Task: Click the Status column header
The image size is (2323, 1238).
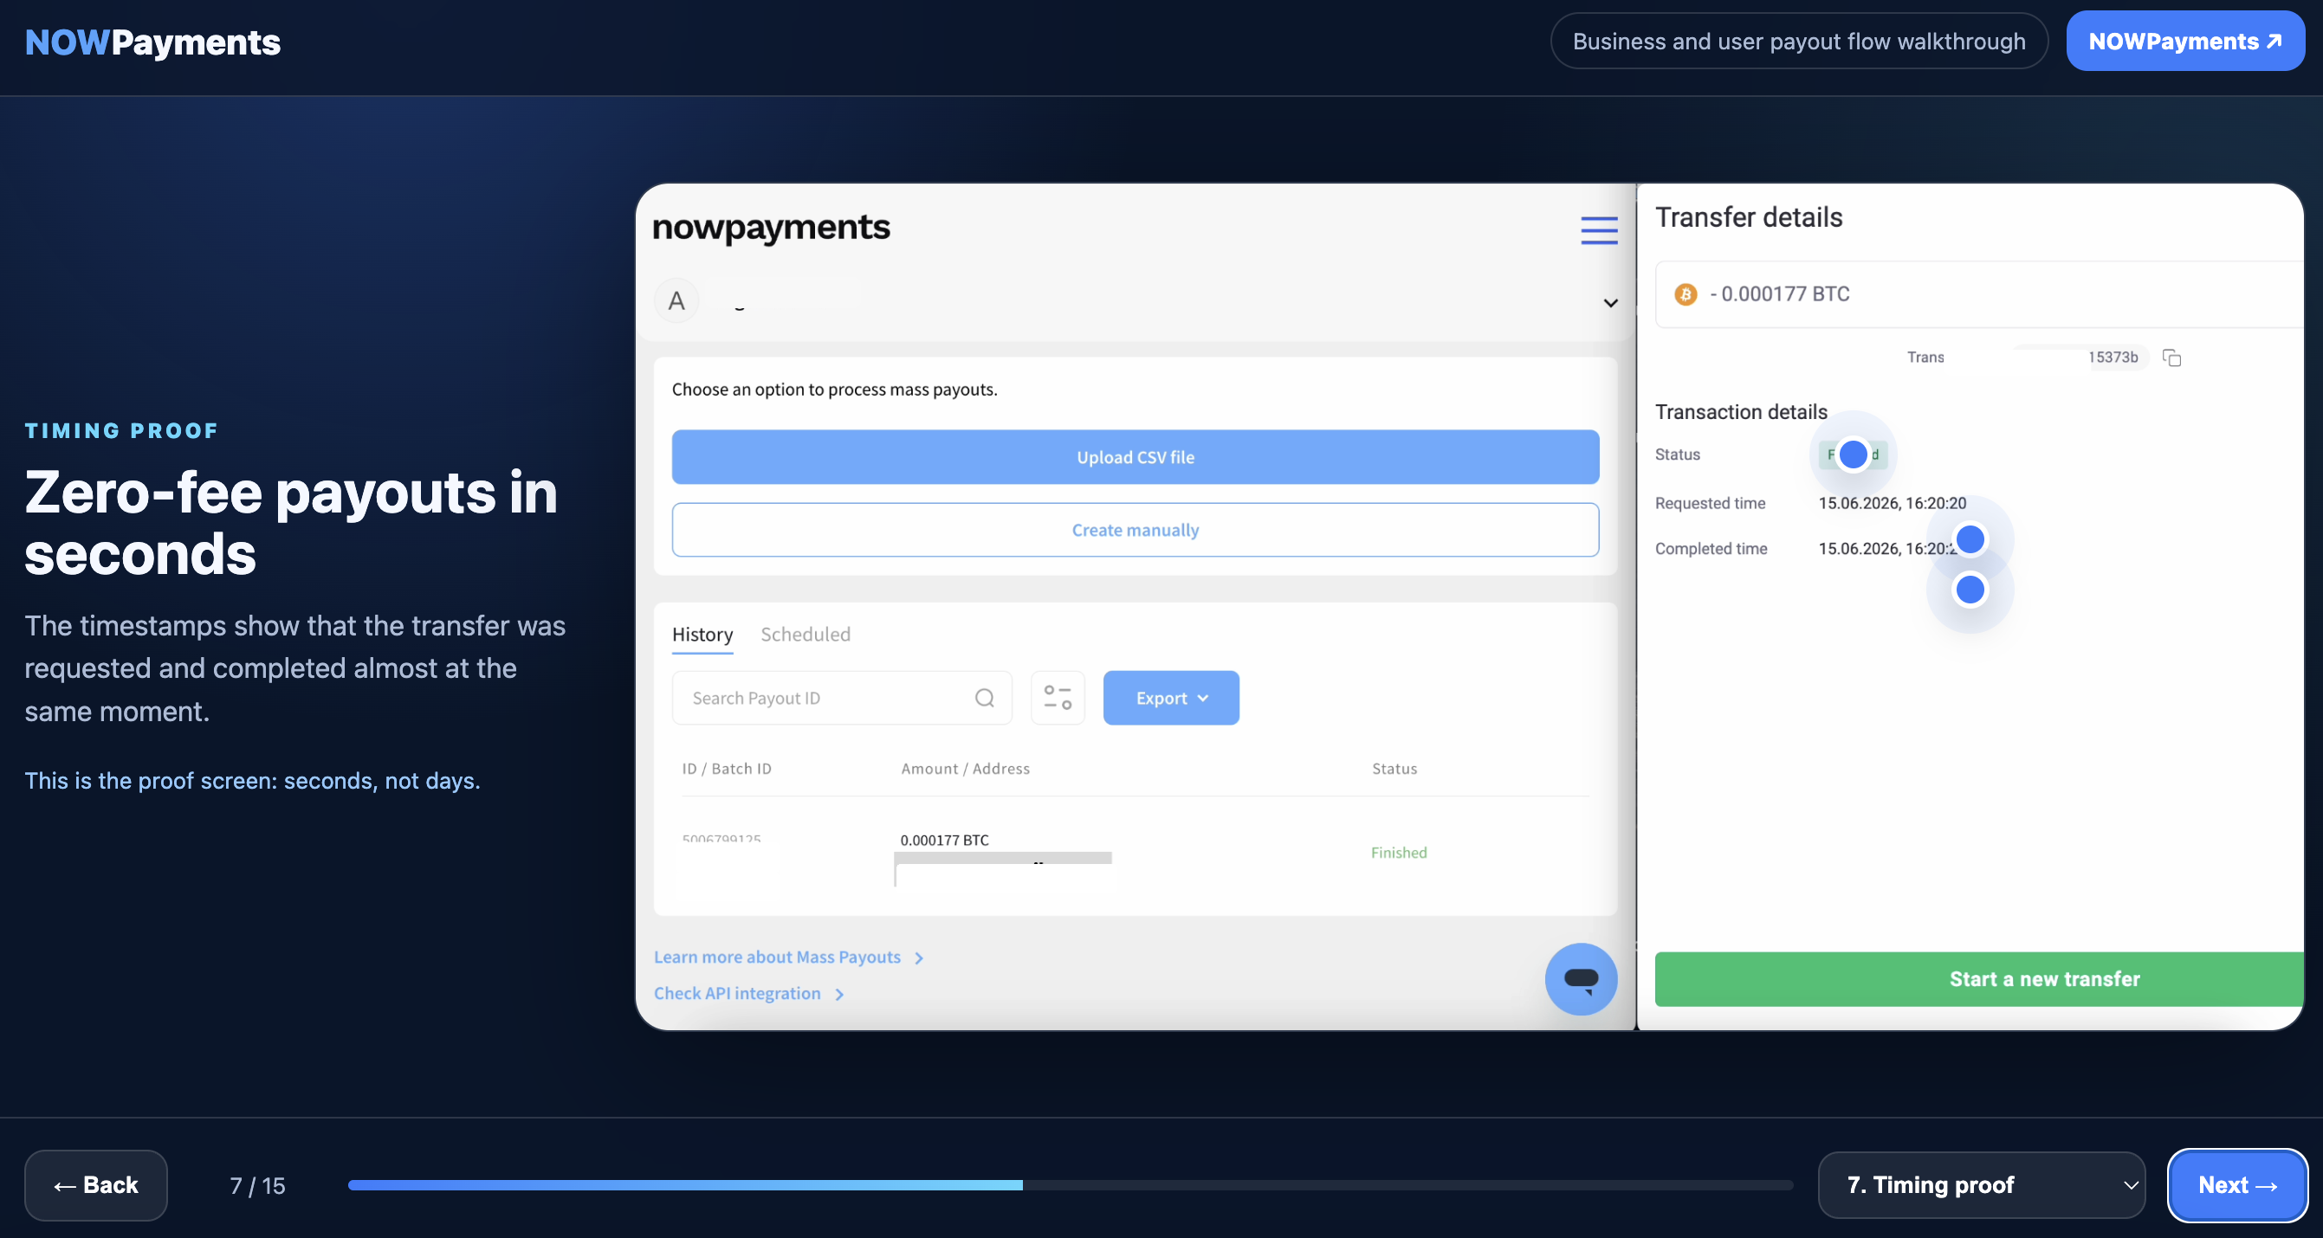Action: point(1394,769)
